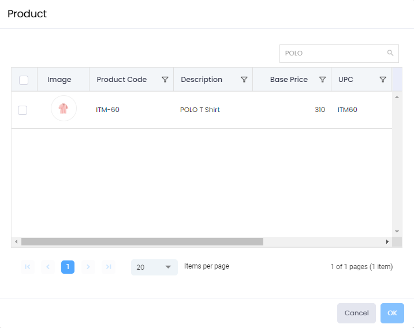The width and height of the screenshot is (414, 328).
Task: Go to the previous page
Action: coord(47,267)
